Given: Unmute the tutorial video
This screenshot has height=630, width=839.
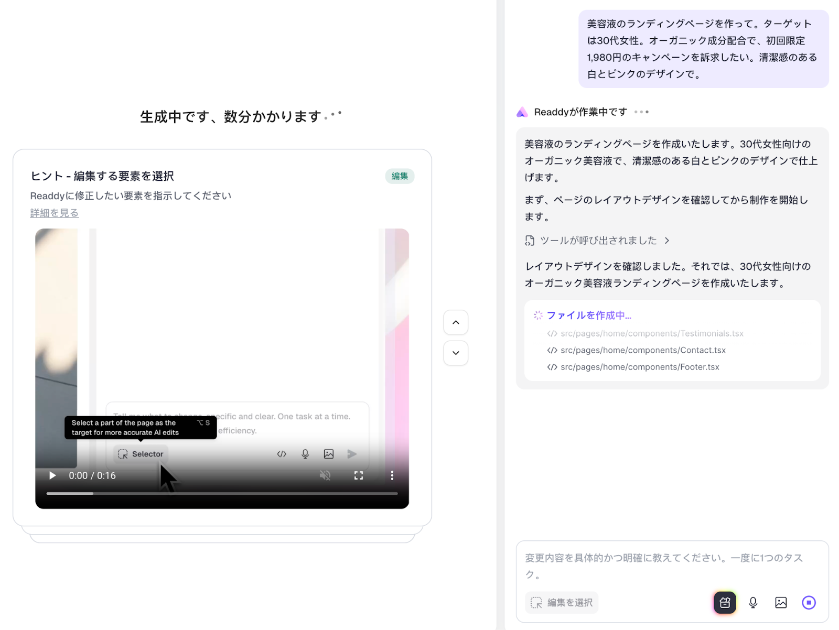Looking at the screenshot, I should click(325, 475).
